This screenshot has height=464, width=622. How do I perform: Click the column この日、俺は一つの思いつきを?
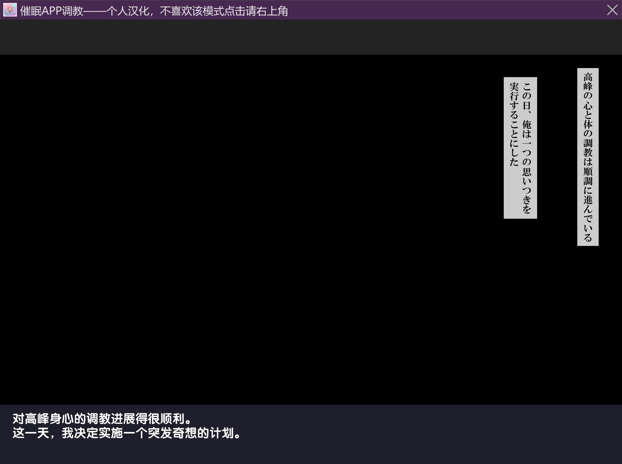pos(527,148)
